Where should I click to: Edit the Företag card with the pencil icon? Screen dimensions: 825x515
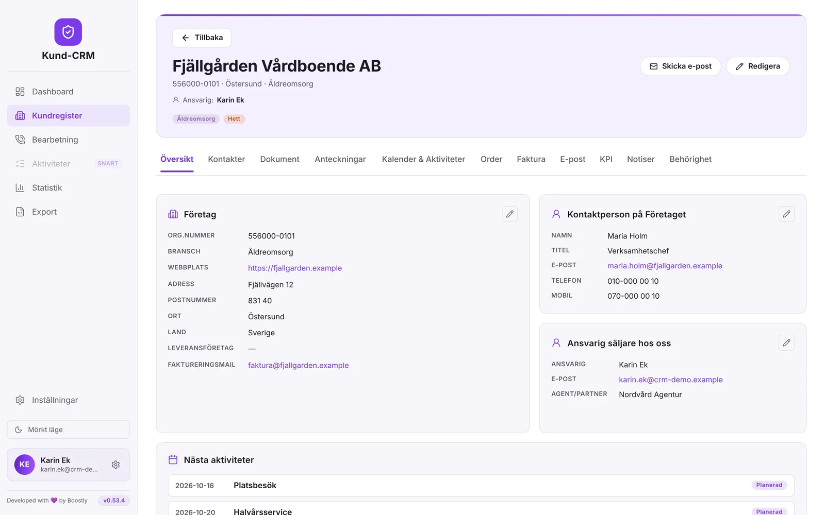pyautogui.click(x=509, y=214)
